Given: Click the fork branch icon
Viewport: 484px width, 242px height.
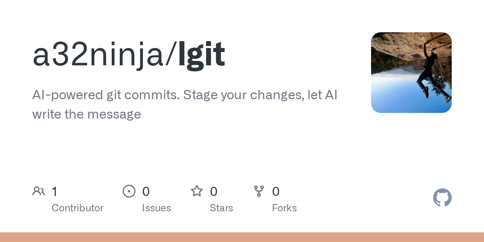Looking at the screenshot, I should (x=259, y=191).
